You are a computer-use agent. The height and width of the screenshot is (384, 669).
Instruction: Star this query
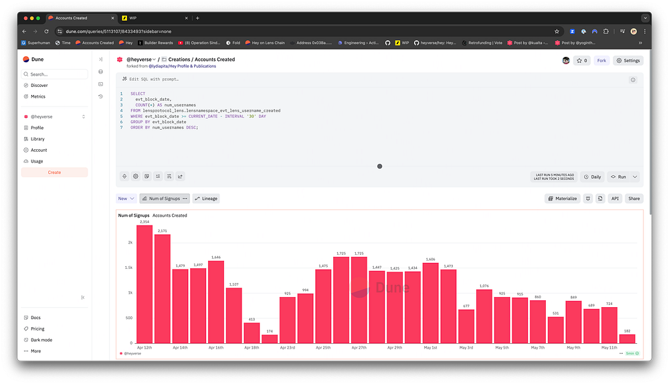click(x=582, y=61)
